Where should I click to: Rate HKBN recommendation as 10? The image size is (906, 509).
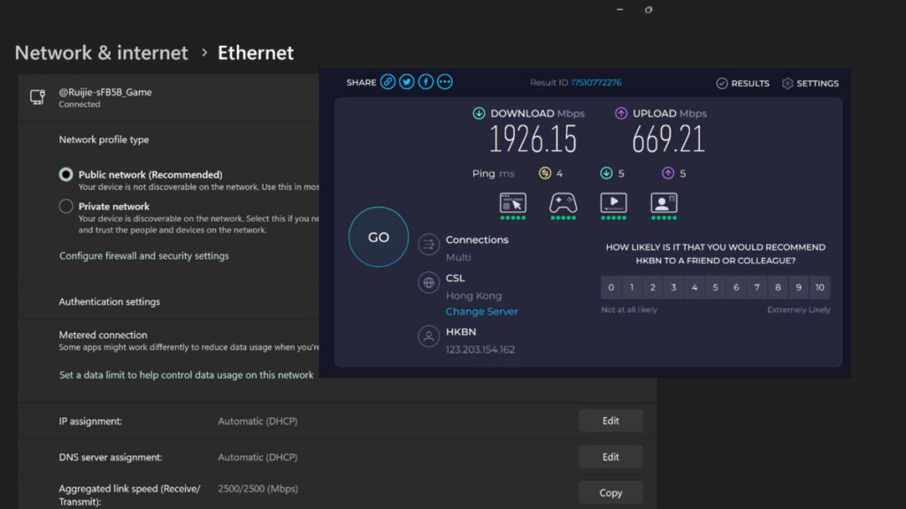pos(819,287)
